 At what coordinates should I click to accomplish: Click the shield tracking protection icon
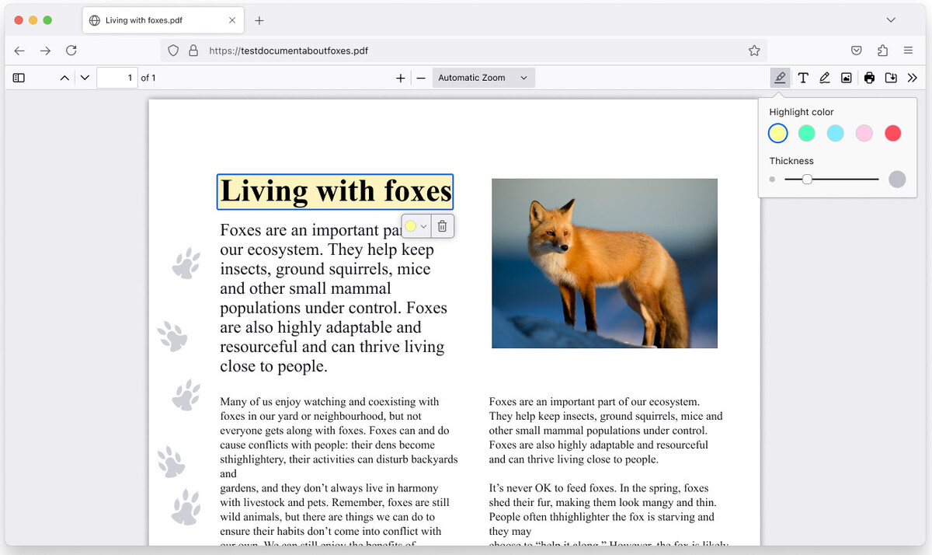[x=173, y=51]
